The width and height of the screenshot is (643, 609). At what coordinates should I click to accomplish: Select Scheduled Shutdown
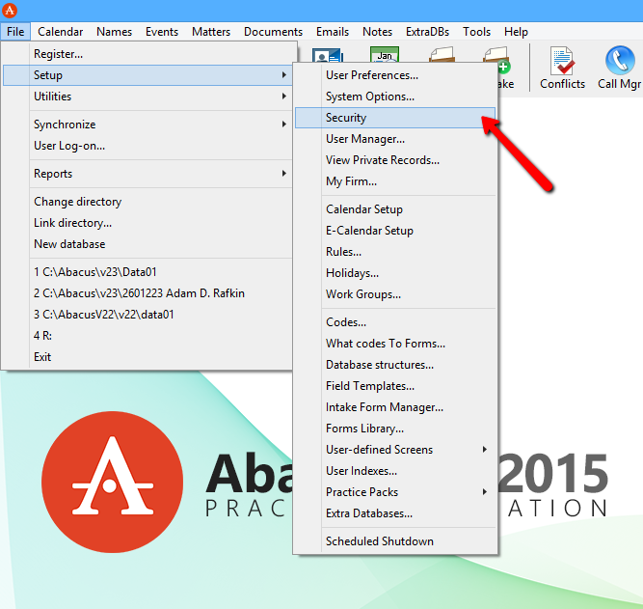click(395, 541)
